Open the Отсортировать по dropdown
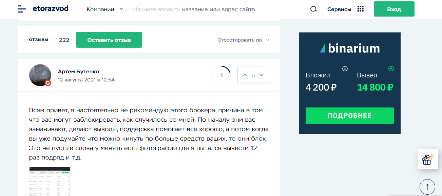442x196 pixels. click(x=243, y=40)
